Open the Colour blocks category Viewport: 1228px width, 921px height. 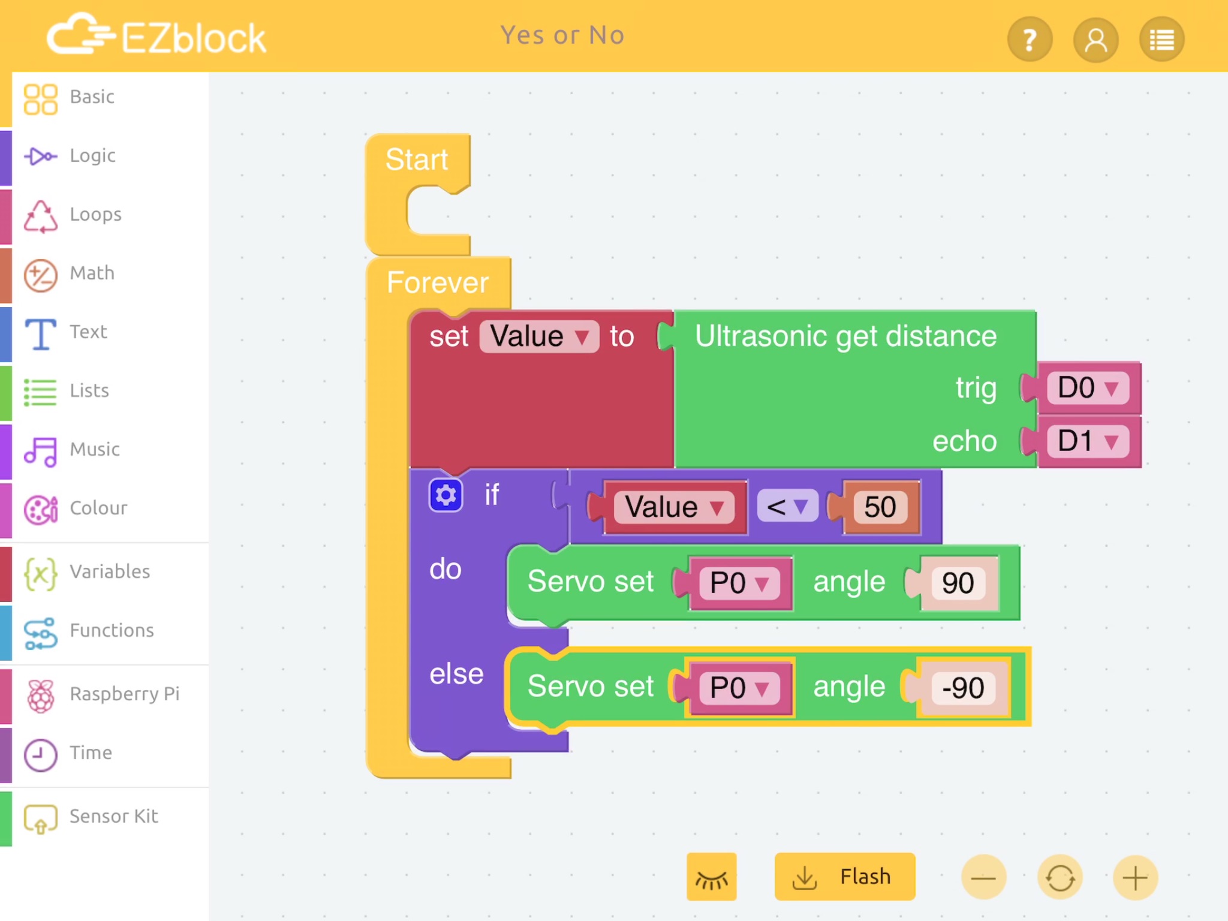[98, 508]
